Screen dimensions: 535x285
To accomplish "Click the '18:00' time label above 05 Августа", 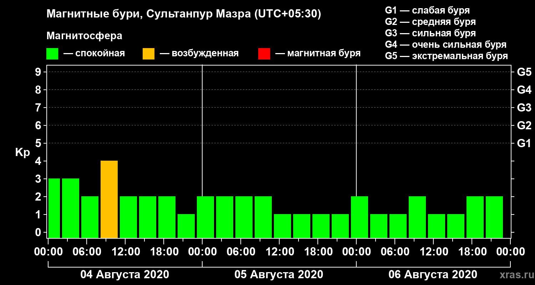I will coord(318,252).
